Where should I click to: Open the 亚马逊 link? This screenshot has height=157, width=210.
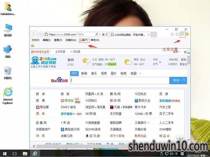[93, 136]
